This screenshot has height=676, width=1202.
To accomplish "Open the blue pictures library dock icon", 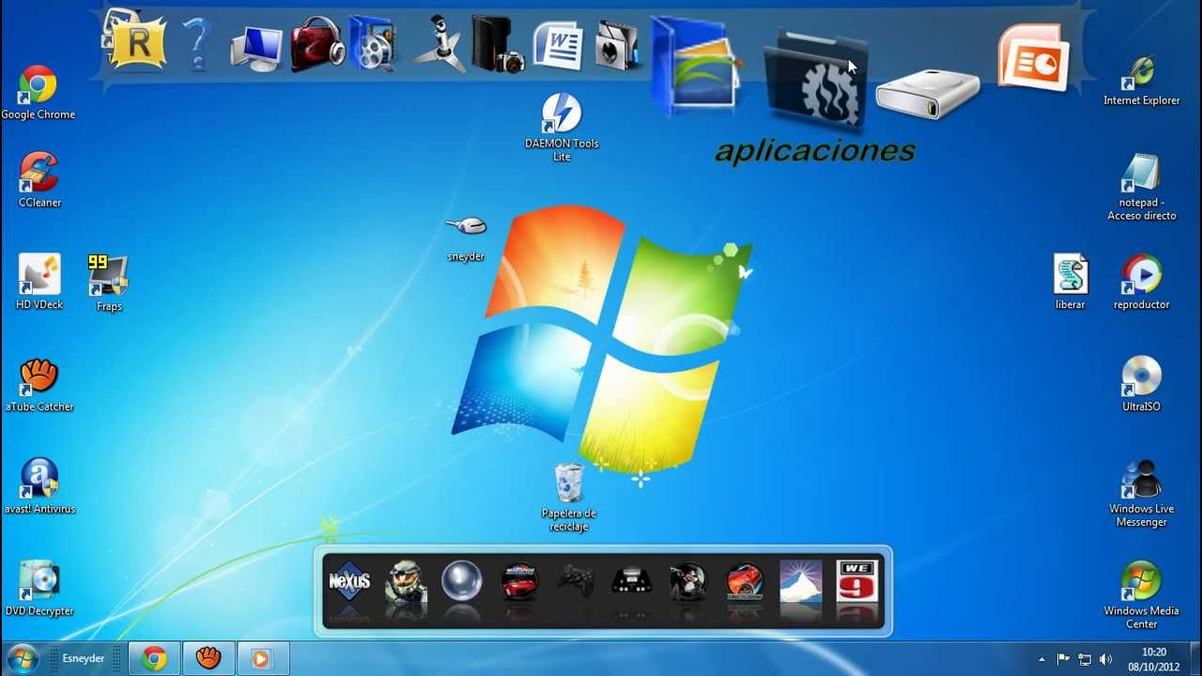I will pyautogui.click(x=695, y=66).
